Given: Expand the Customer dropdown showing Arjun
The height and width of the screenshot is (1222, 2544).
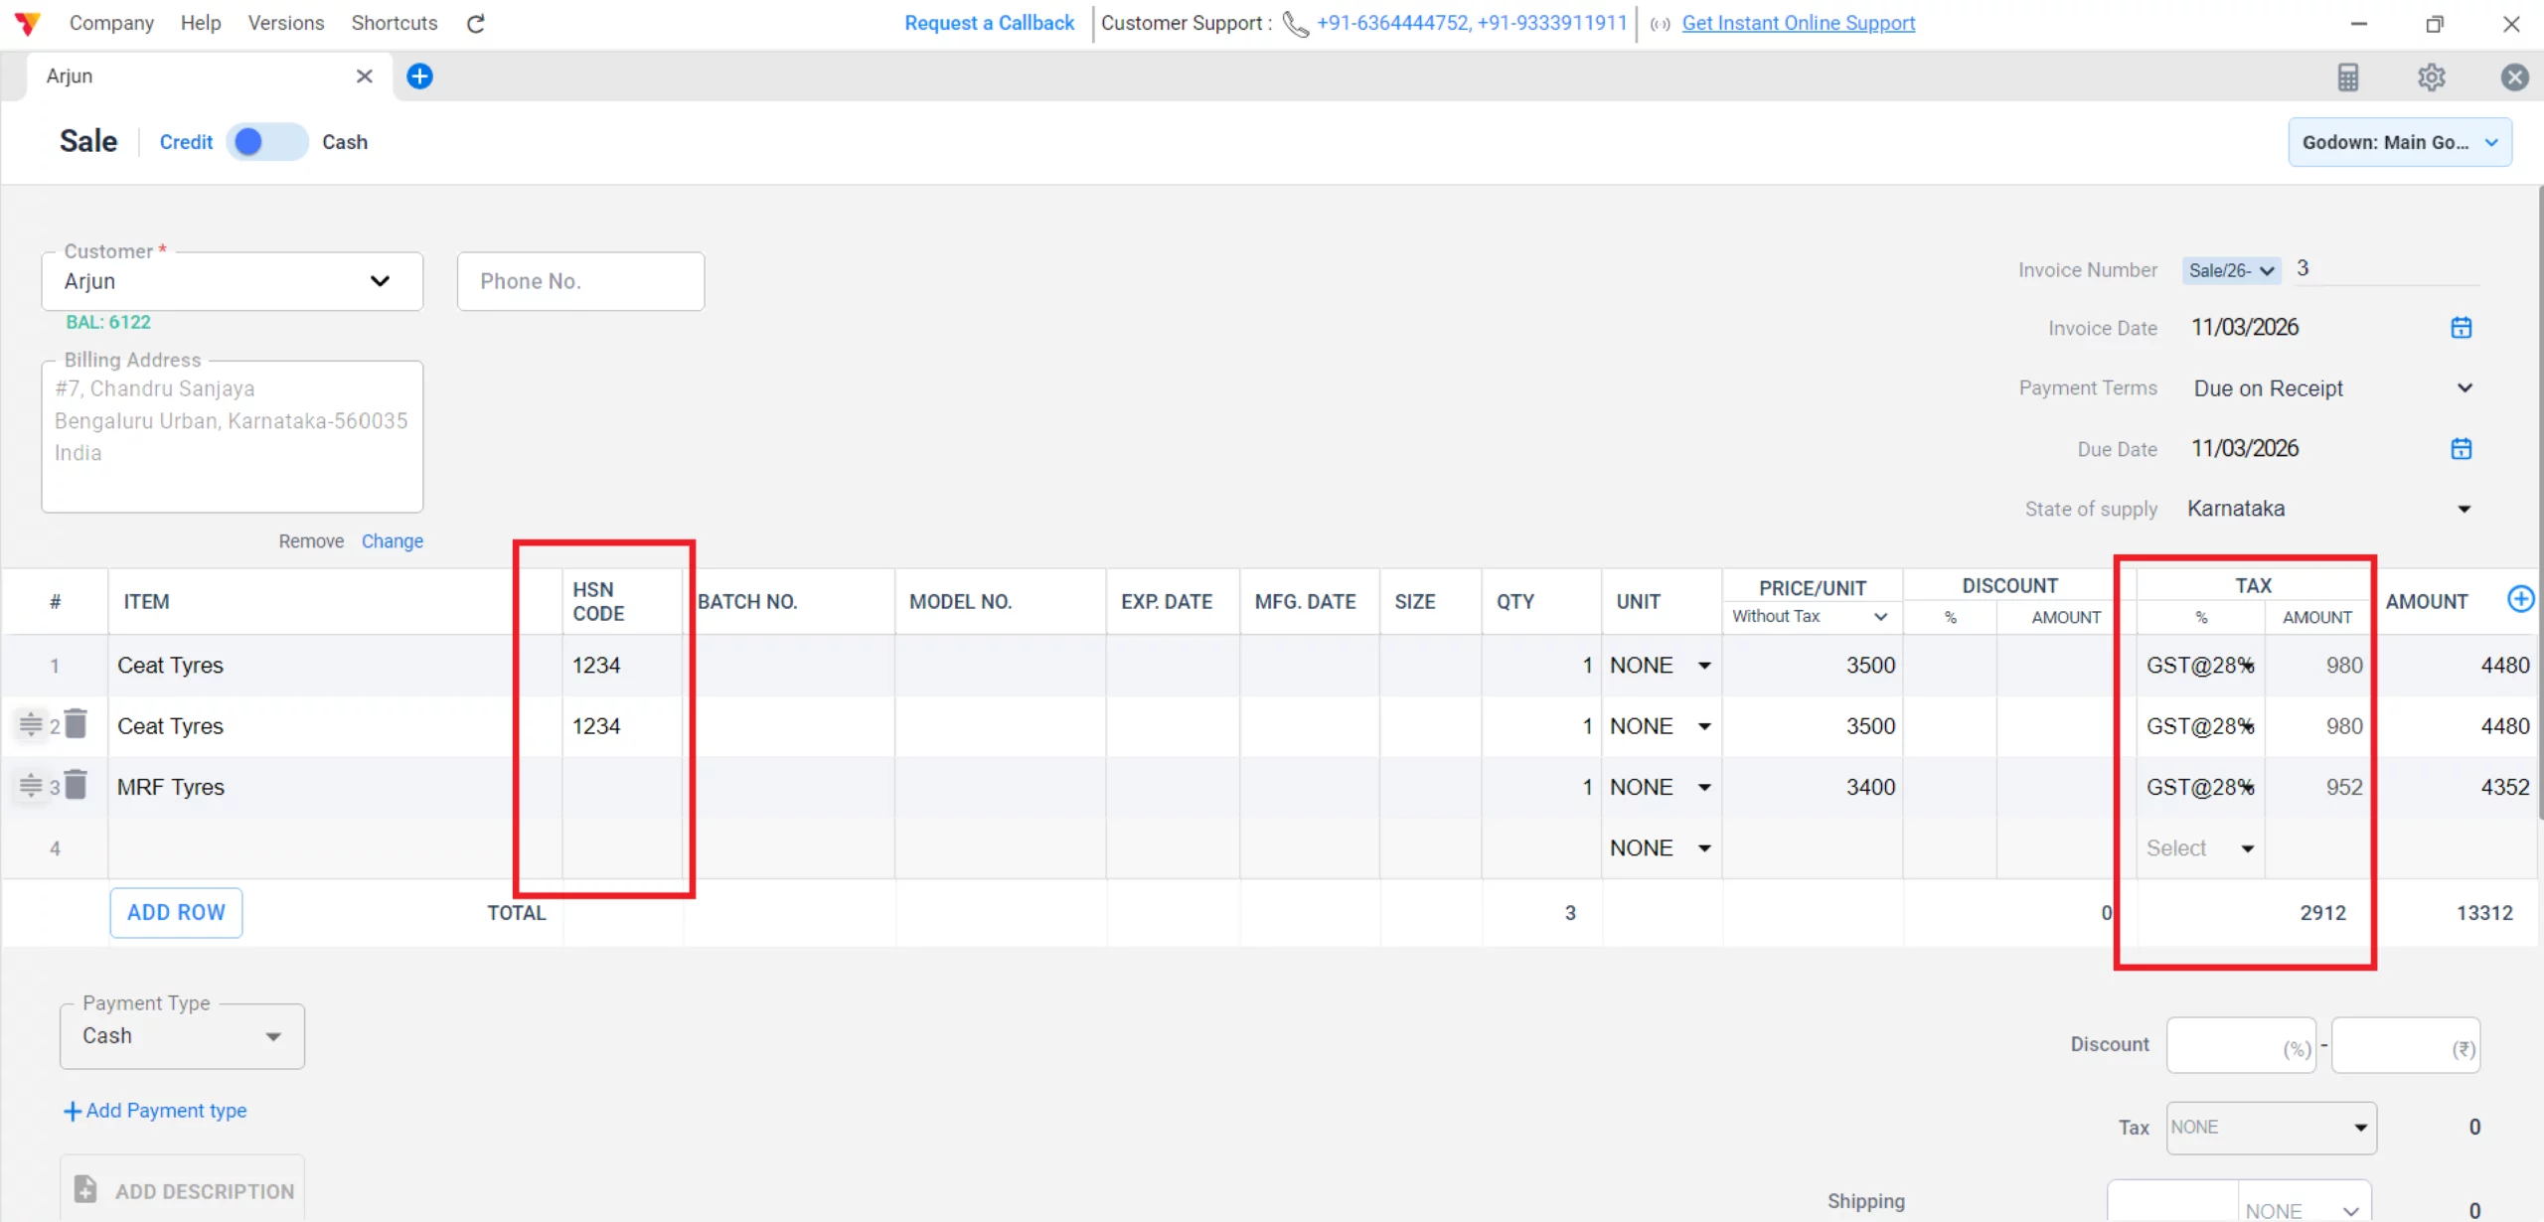Looking at the screenshot, I should 381,281.
